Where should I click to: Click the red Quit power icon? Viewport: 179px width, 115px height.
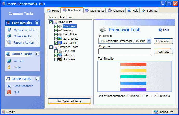pos(9,92)
